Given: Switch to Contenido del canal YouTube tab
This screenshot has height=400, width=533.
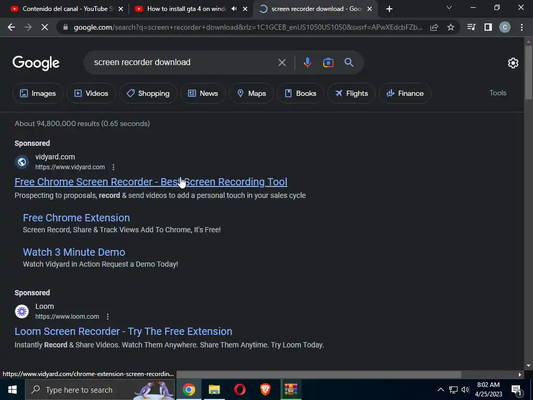Looking at the screenshot, I should 66,9.
